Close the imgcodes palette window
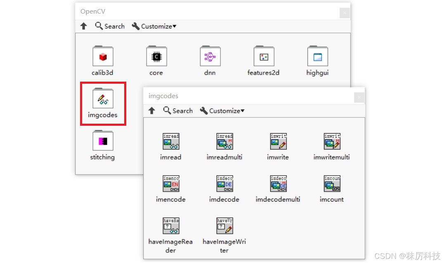 (359, 97)
